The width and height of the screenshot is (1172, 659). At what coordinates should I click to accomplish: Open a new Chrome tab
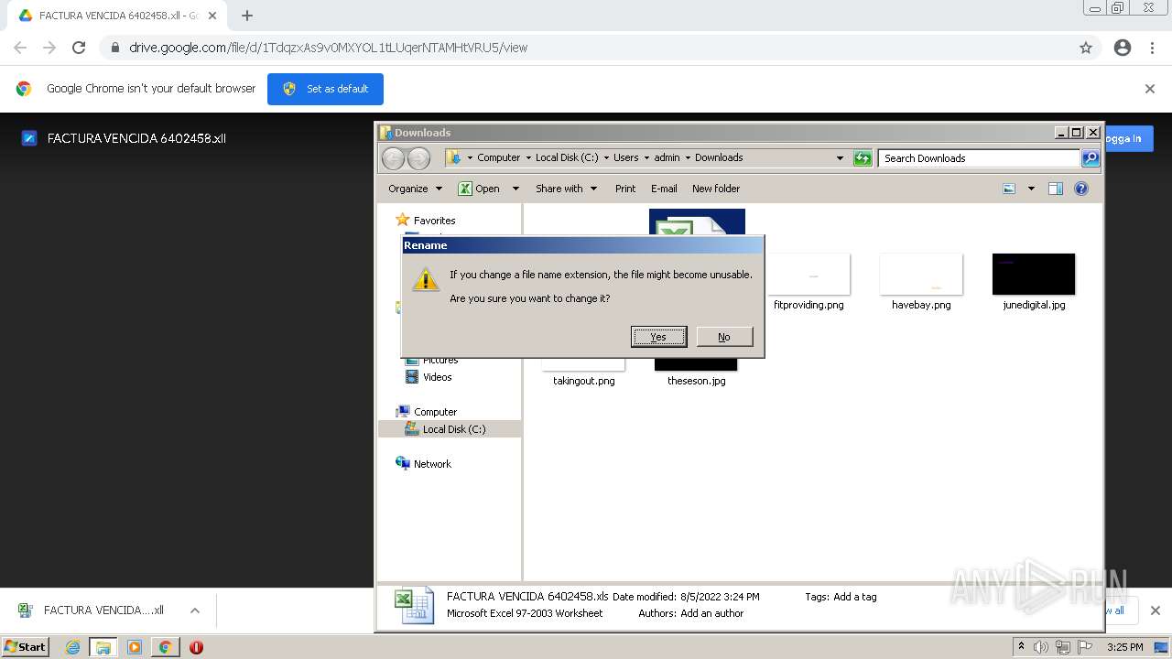[247, 16]
